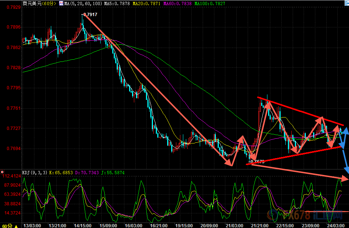Click the 16/03:00 time axis label
The image size is (349, 228).
coord(133,225)
